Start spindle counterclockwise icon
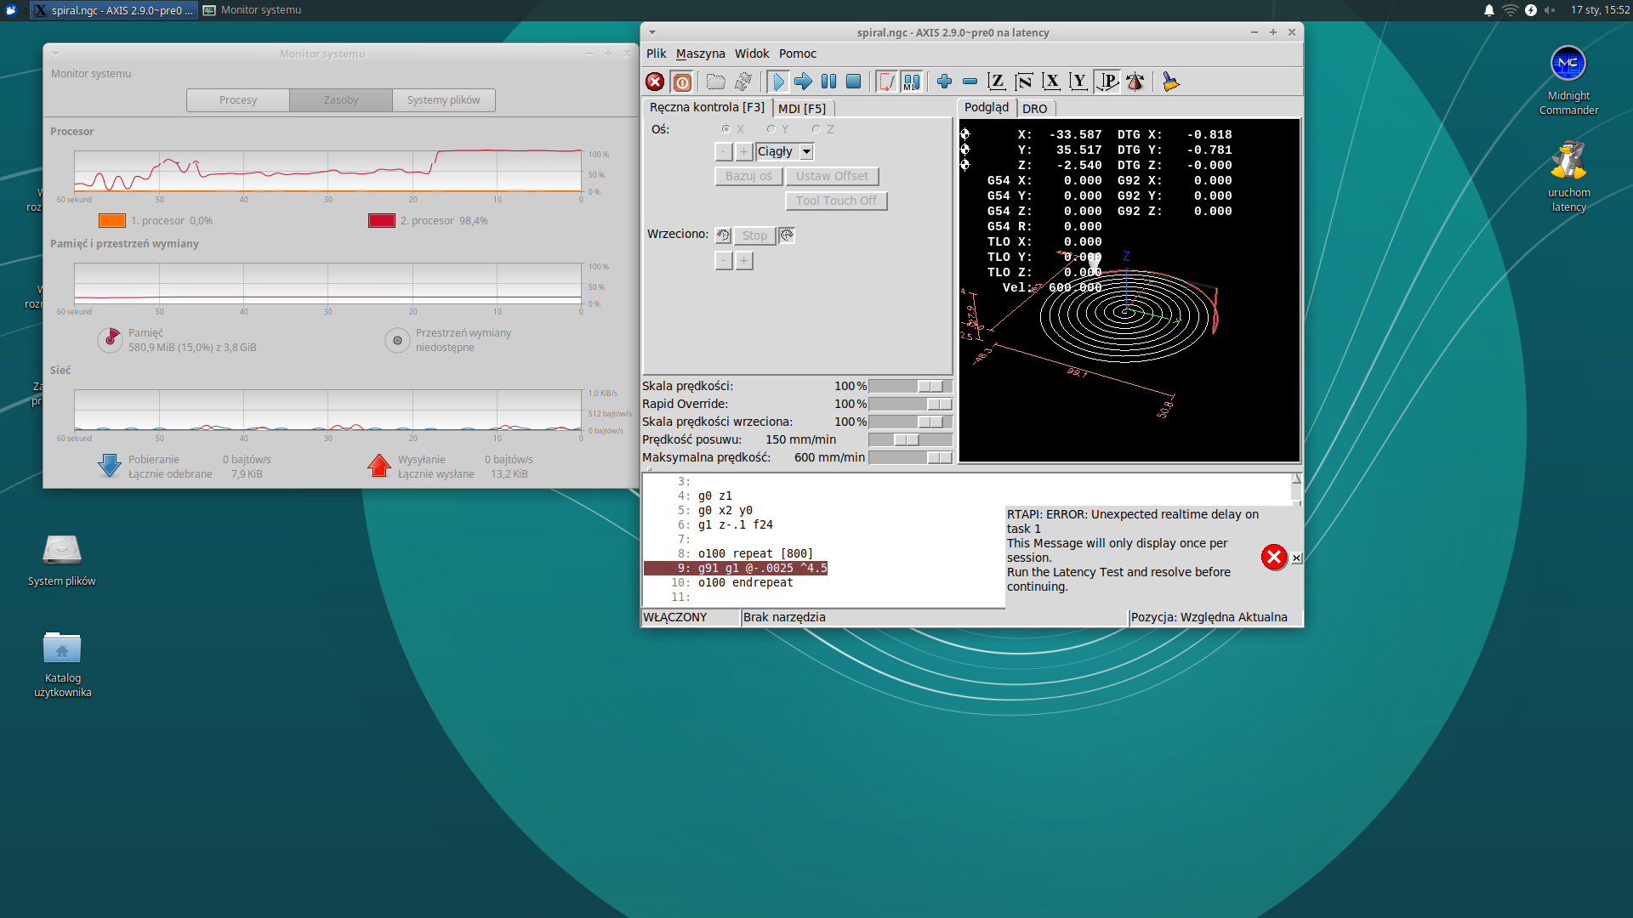 click(x=724, y=235)
